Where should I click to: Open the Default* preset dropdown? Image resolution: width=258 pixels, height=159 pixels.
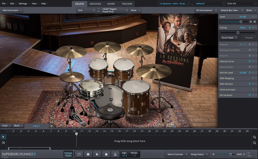(x=210, y=4)
